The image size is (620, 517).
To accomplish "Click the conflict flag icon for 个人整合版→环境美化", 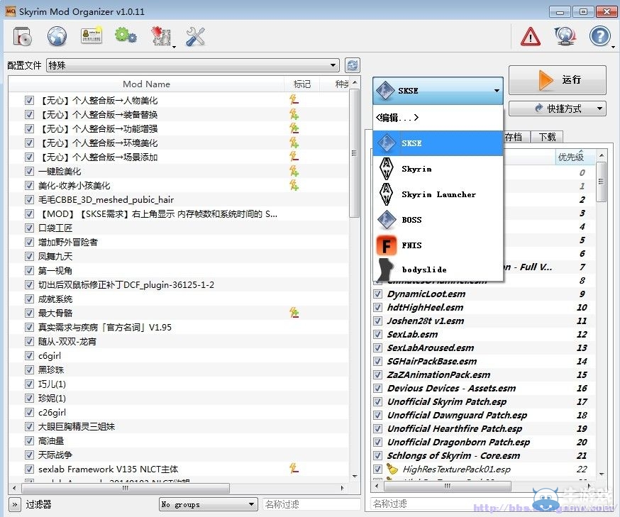I will (294, 143).
